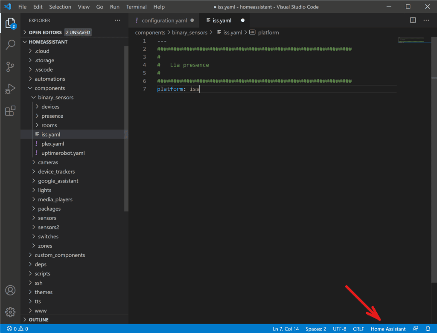Screen dimensions: 437x333
Task: Open the Help menu
Action: 159,7
